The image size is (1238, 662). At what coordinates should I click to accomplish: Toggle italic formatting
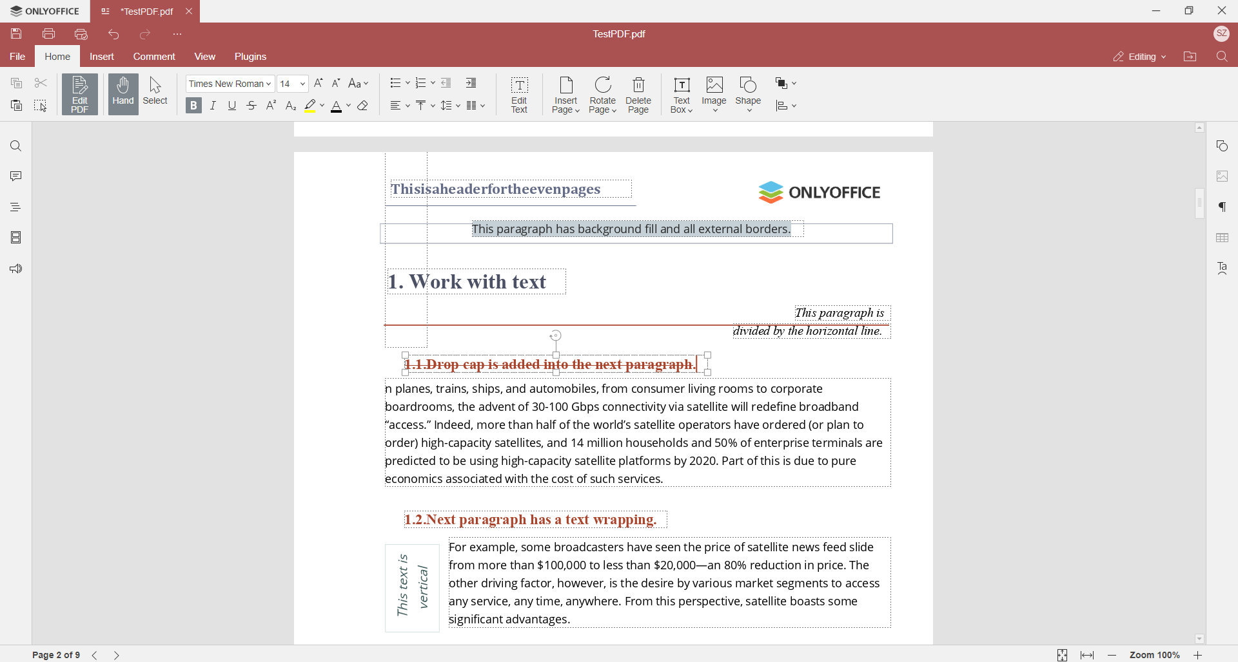213,105
